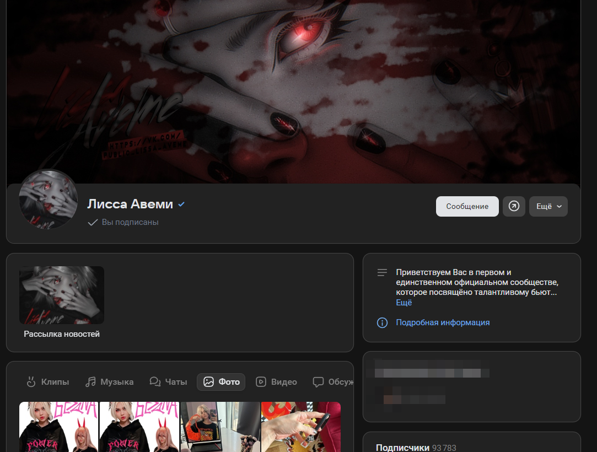Click the blue verified checkmark badge
This screenshot has width=597, height=452.
click(x=181, y=204)
